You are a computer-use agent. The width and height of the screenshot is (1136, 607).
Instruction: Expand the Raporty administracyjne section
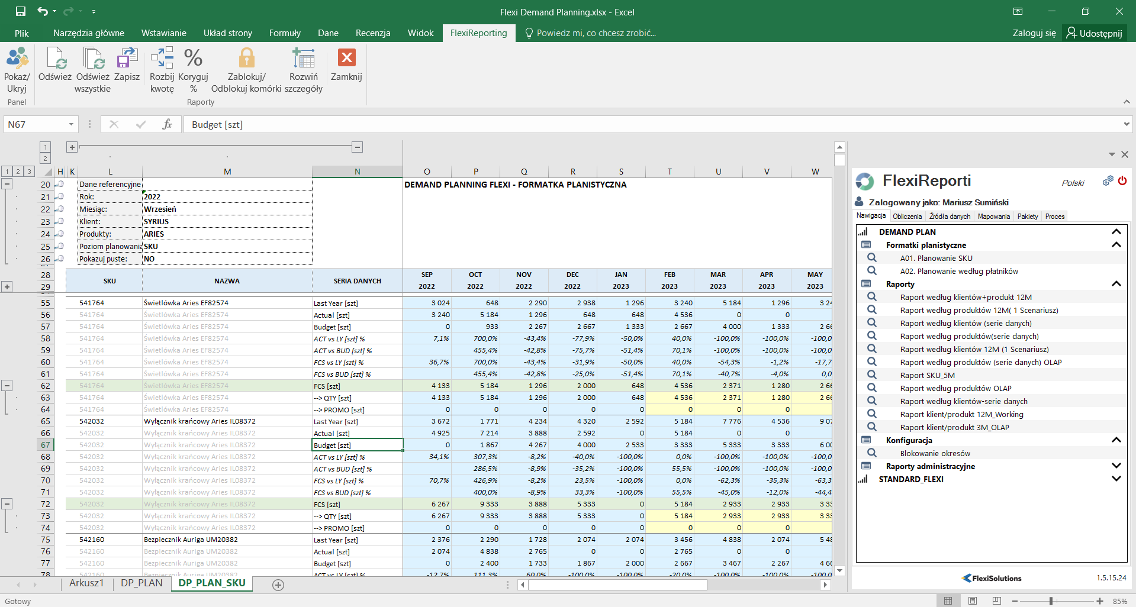[1116, 466]
